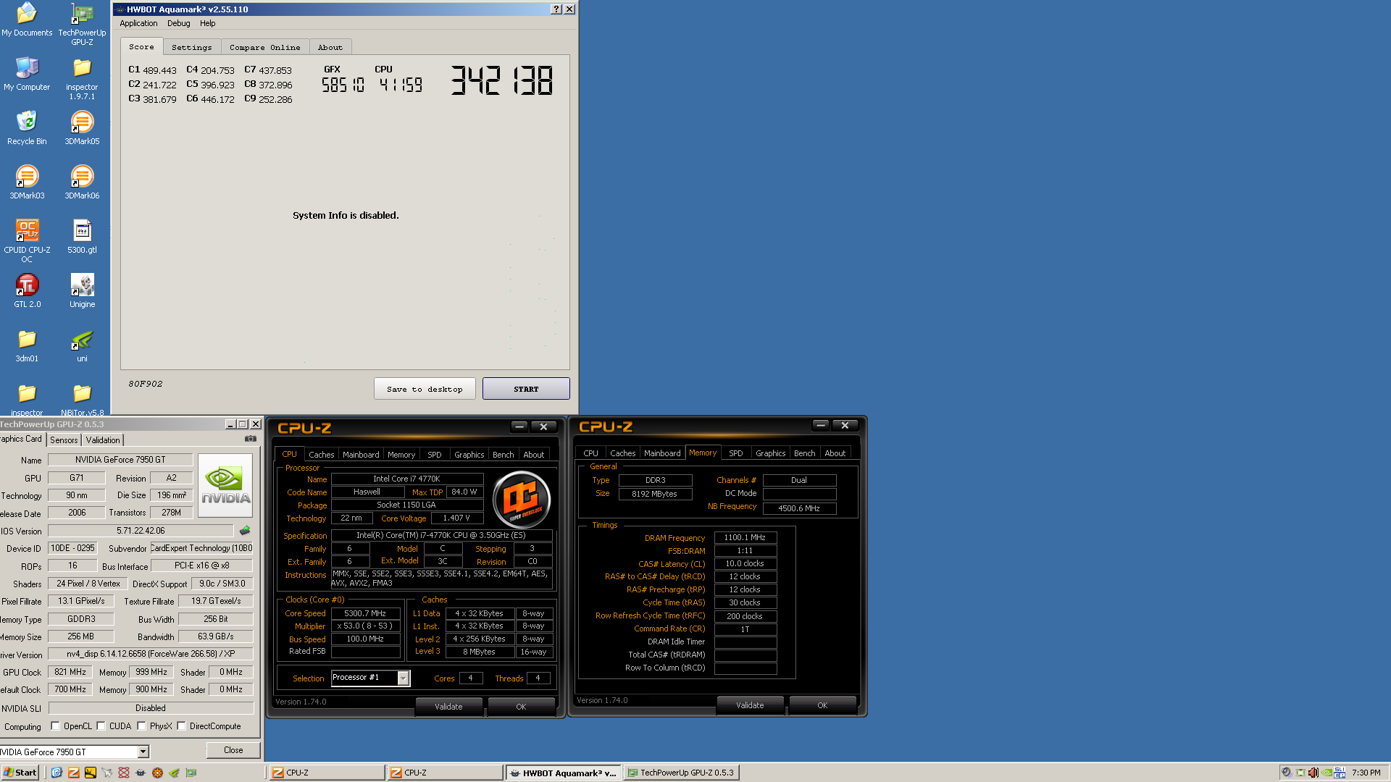This screenshot has width=1391, height=782.
Task: Open SPD tab in right CPU-Z window
Action: point(735,453)
